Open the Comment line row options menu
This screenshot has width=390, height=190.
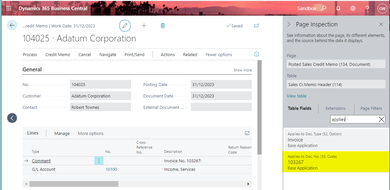pyautogui.click(x=99, y=161)
